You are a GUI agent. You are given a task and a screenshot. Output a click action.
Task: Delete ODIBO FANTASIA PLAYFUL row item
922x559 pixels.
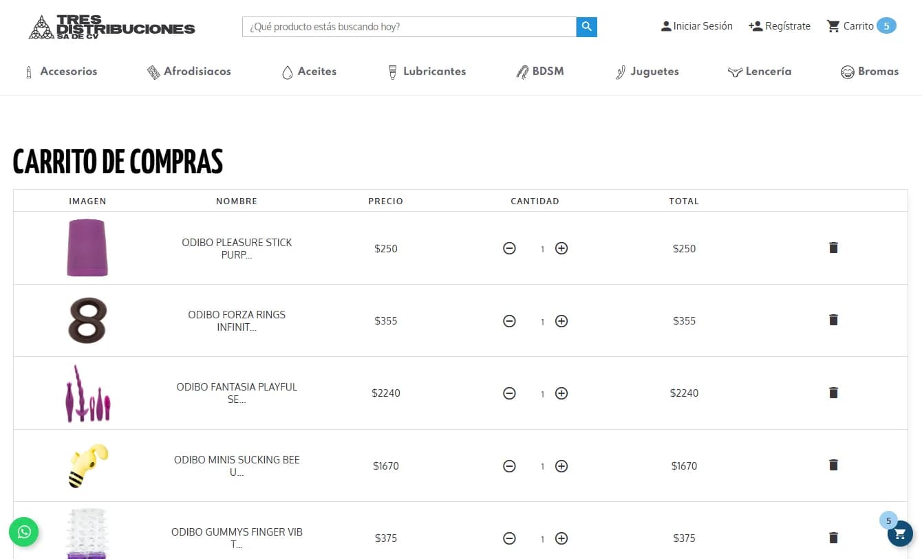(x=833, y=393)
